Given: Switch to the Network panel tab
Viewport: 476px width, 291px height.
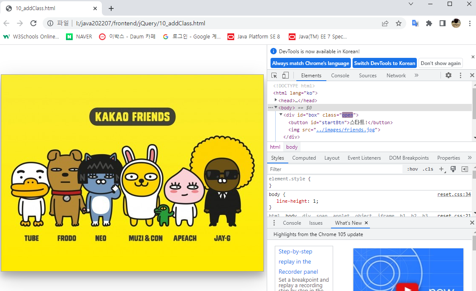Looking at the screenshot, I should 396,75.
